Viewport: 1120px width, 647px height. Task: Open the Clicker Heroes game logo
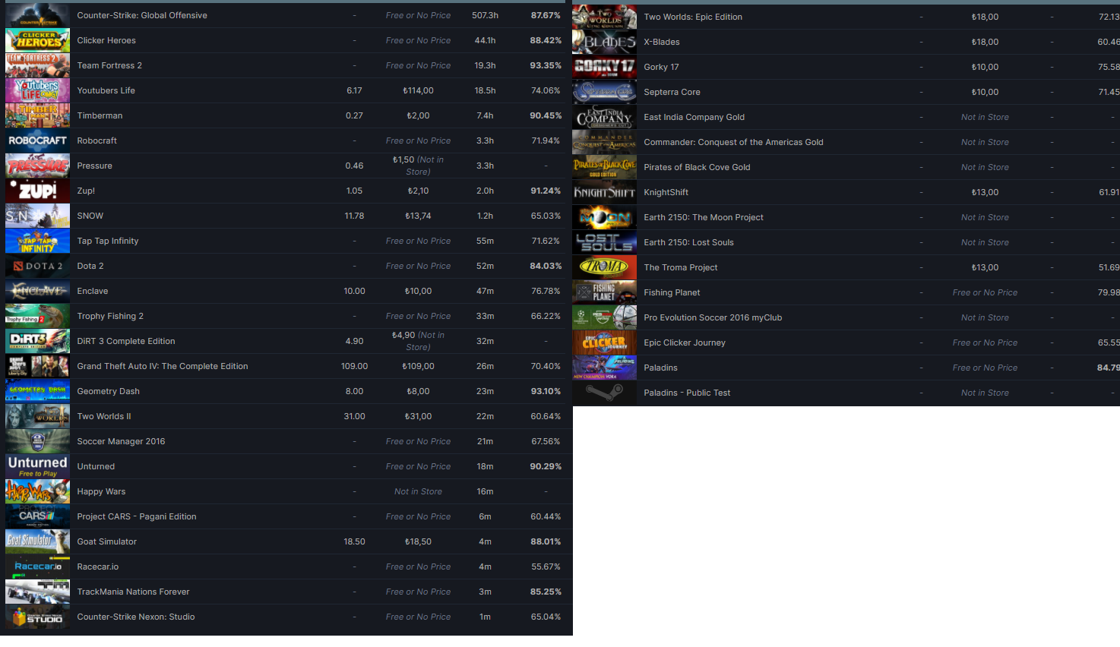tap(37, 40)
